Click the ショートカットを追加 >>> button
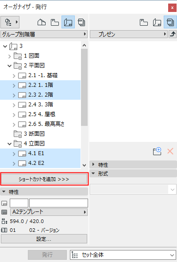The image size is (177, 262). pyautogui.click(x=44, y=179)
